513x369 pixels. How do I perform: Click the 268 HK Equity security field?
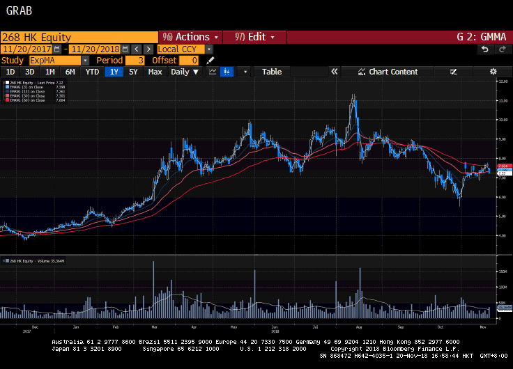pyautogui.click(x=79, y=38)
